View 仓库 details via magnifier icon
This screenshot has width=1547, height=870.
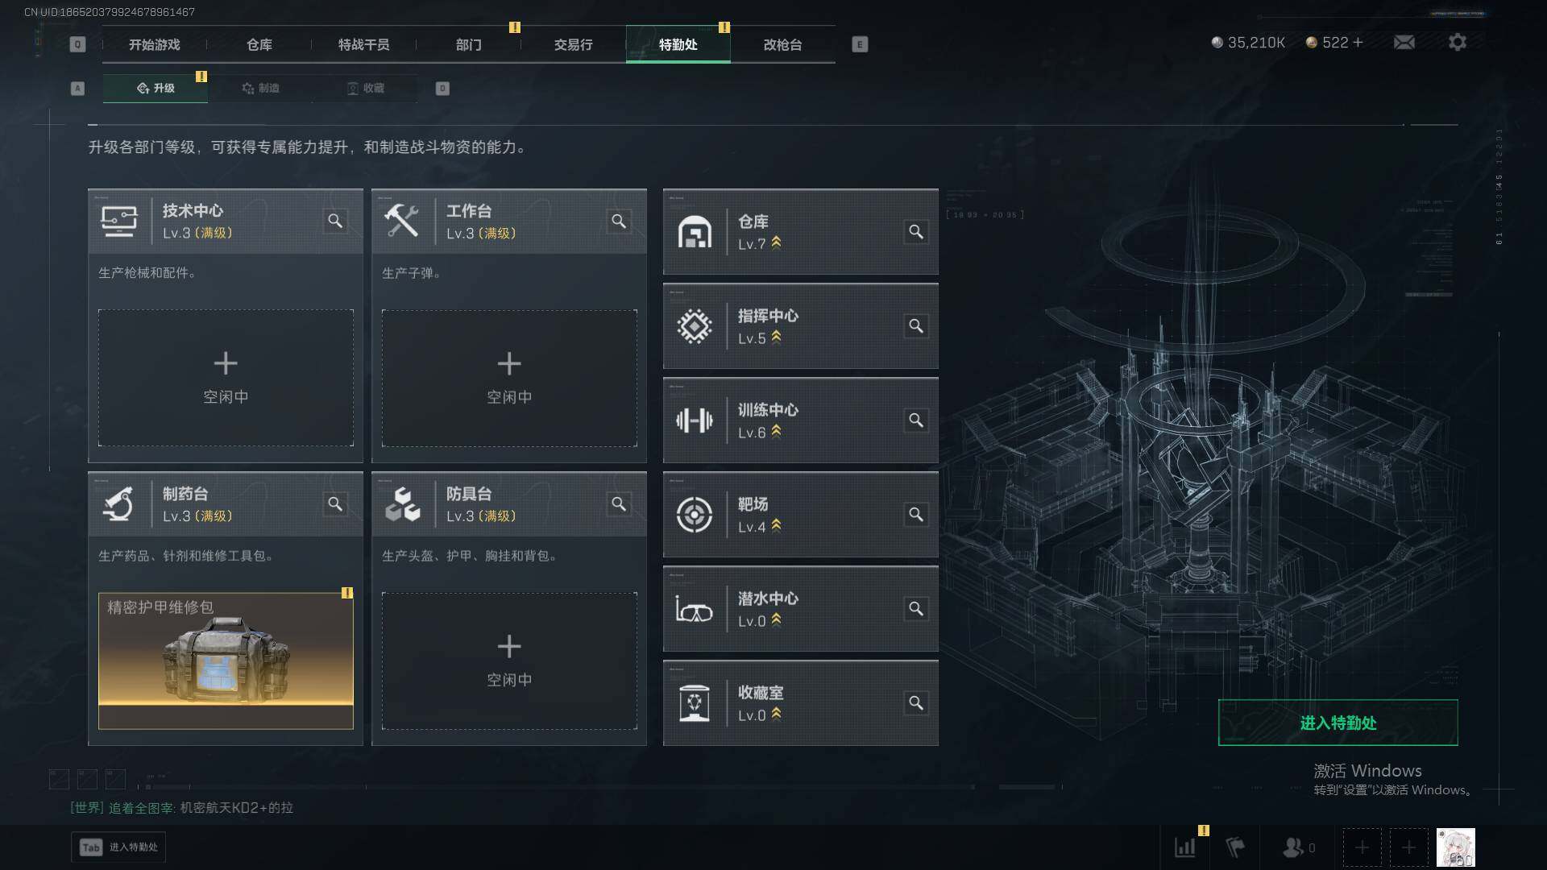(x=916, y=232)
